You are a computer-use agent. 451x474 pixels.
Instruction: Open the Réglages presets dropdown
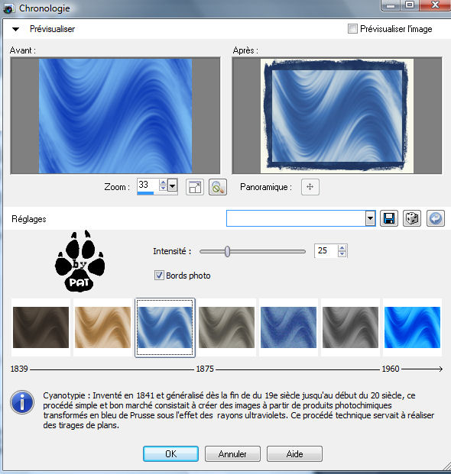point(370,218)
